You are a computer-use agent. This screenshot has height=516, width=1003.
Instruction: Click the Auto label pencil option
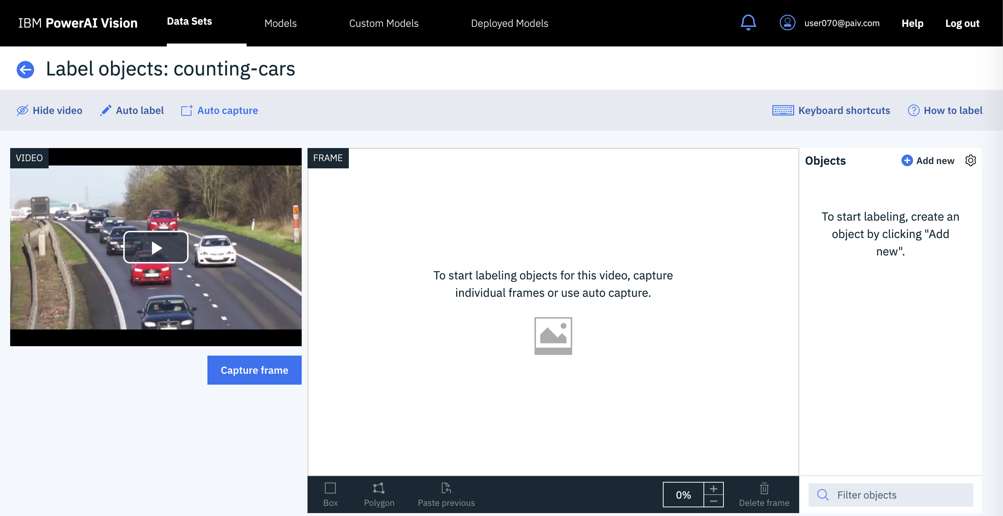click(x=132, y=111)
